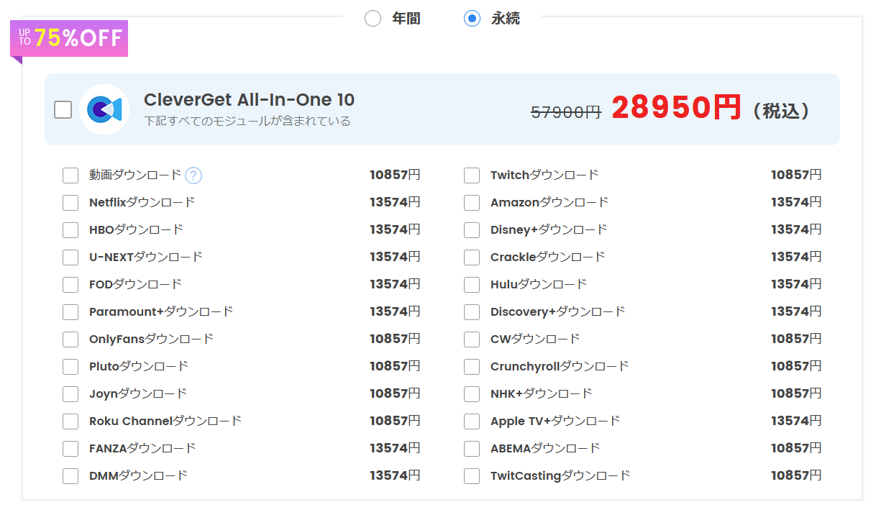This screenshot has height=515, width=876.
Task: Click the Apple TV+ダウンロード label
Action: click(x=555, y=421)
